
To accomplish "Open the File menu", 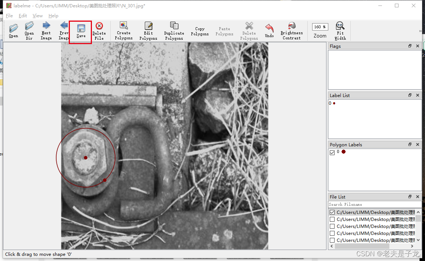I will (9, 16).
